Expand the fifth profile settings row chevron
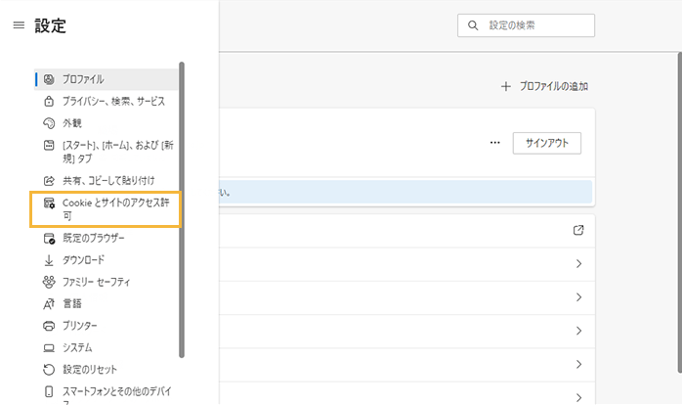 [x=578, y=364]
